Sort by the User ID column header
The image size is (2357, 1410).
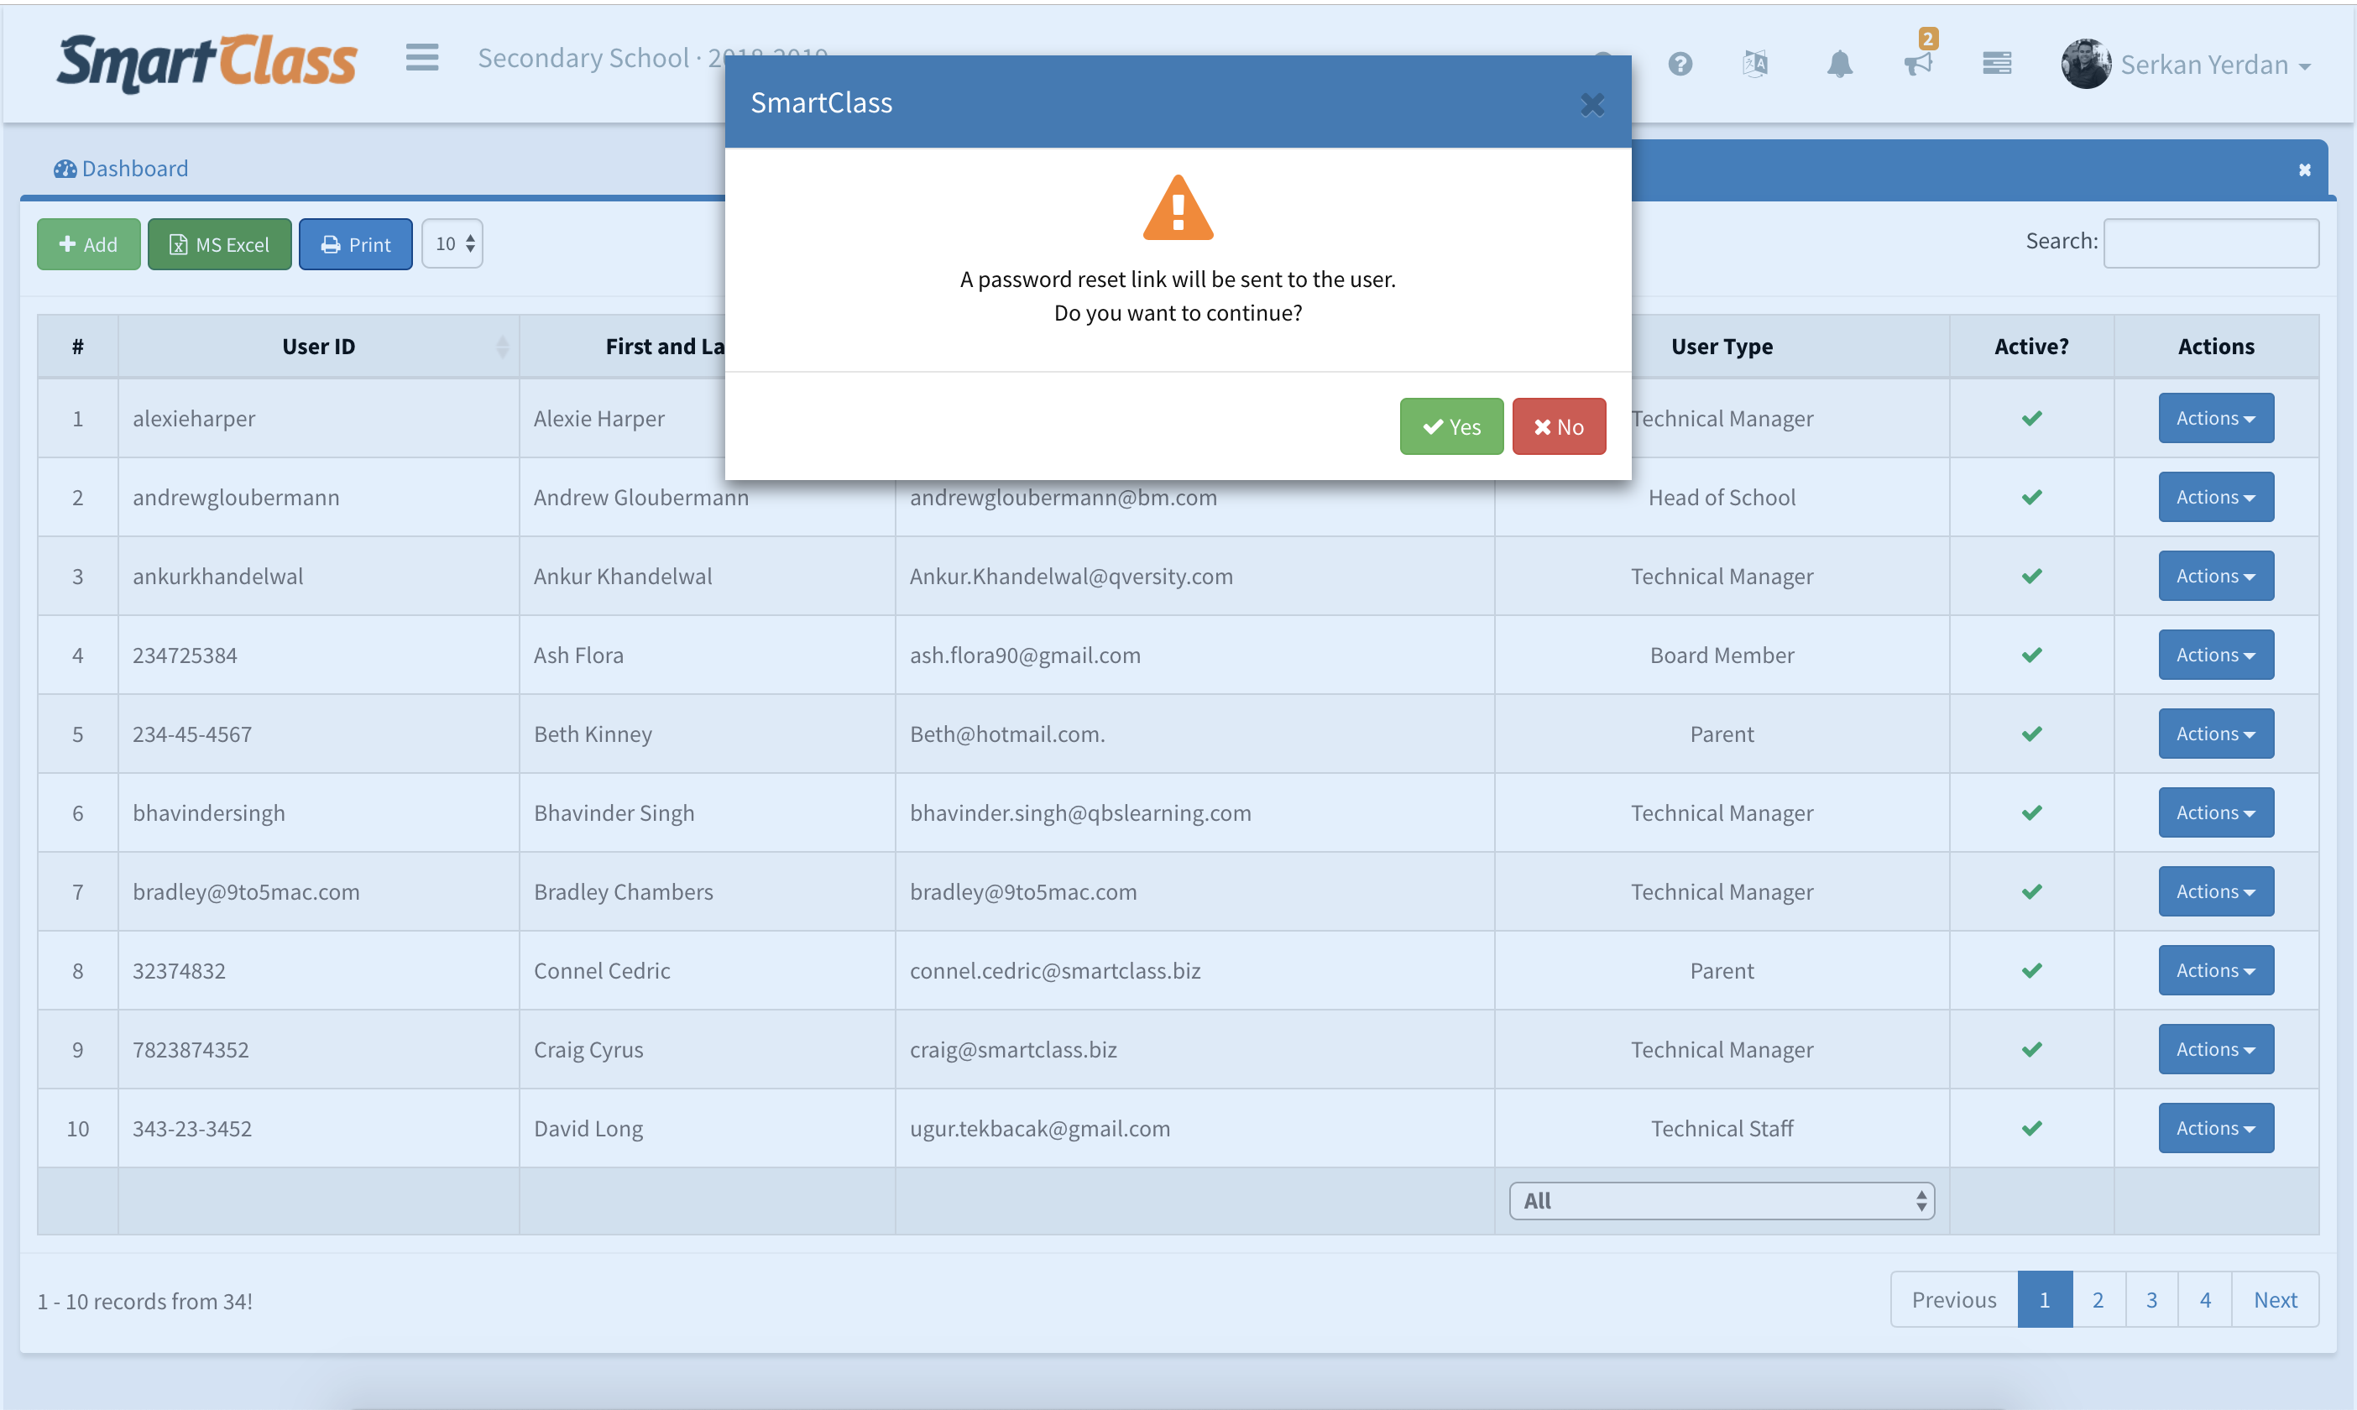(x=318, y=347)
